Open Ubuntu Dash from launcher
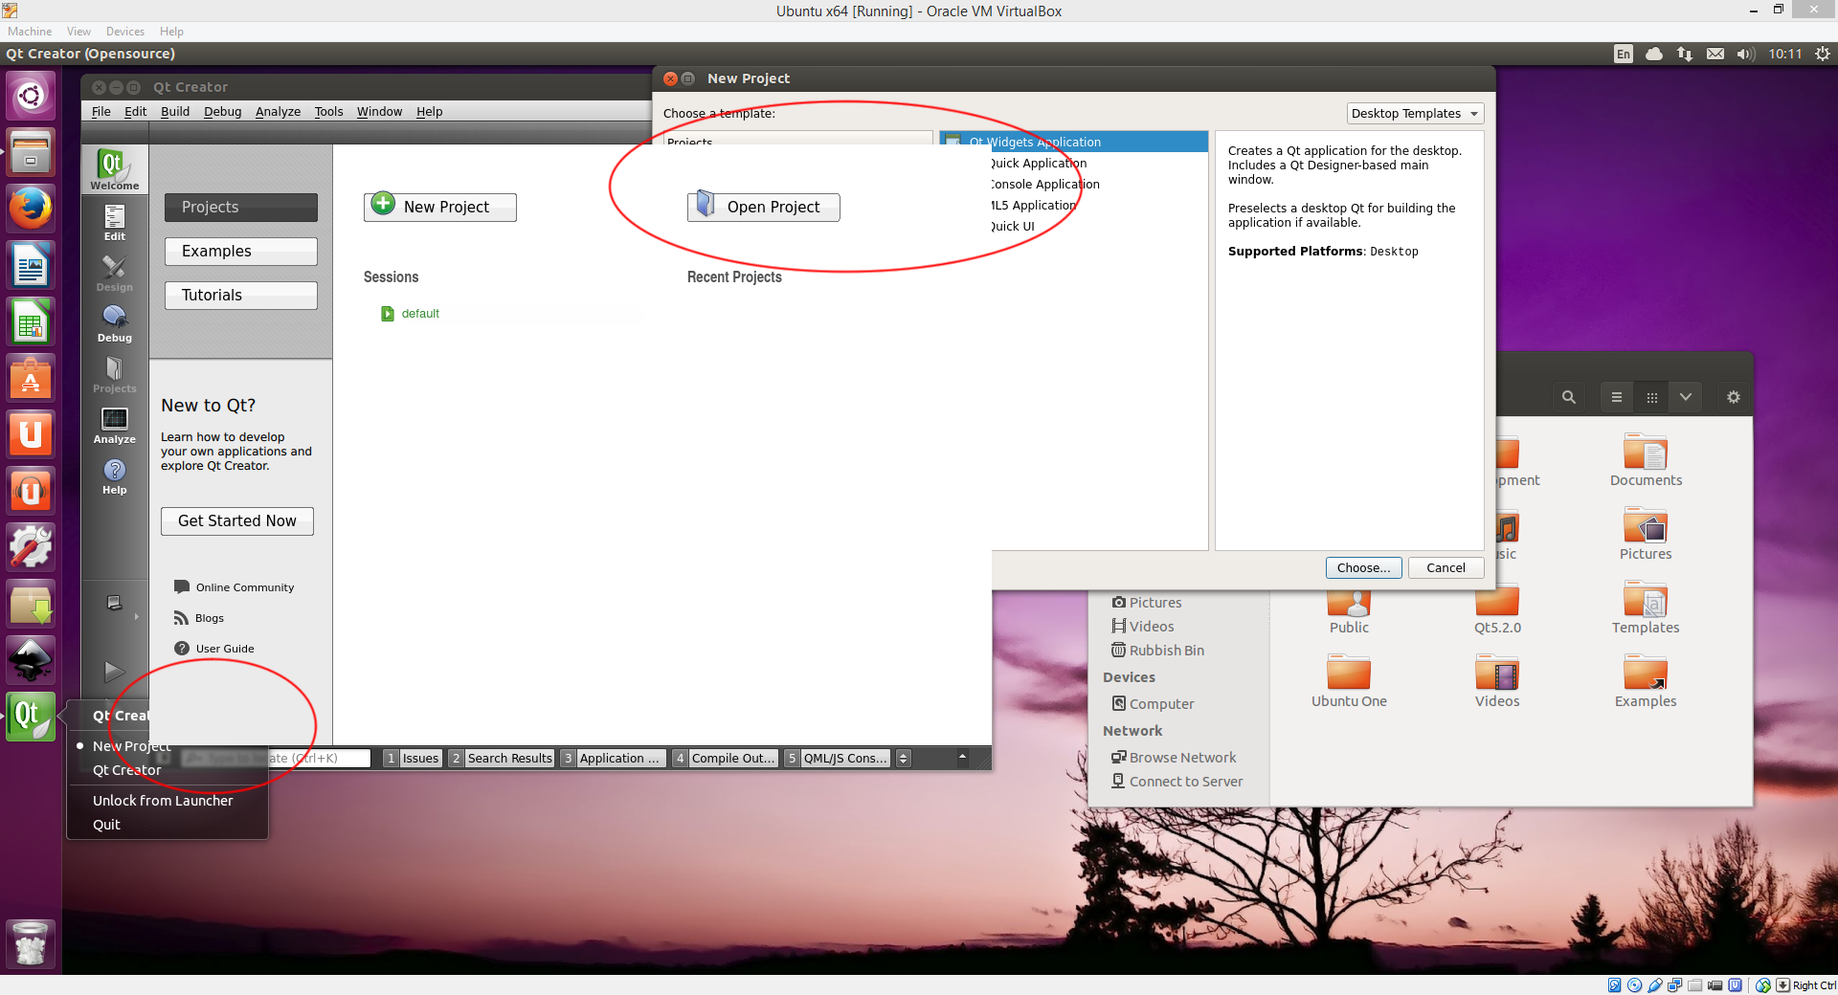The image size is (1838, 995). click(x=31, y=96)
